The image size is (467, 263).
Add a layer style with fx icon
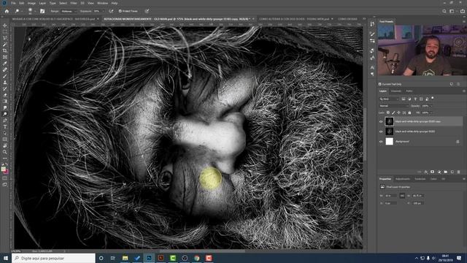point(426,172)
